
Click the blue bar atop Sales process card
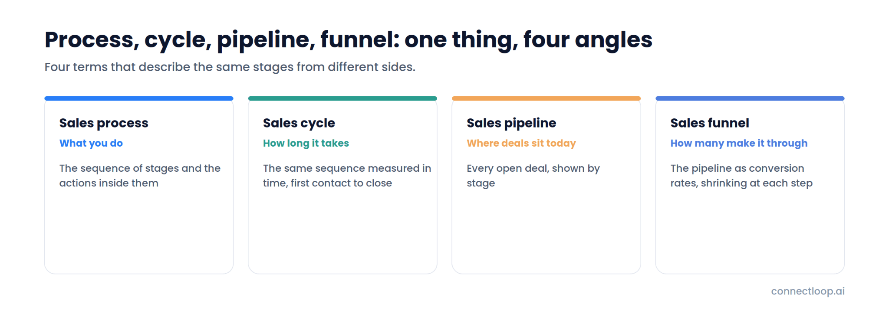point(139,98)
